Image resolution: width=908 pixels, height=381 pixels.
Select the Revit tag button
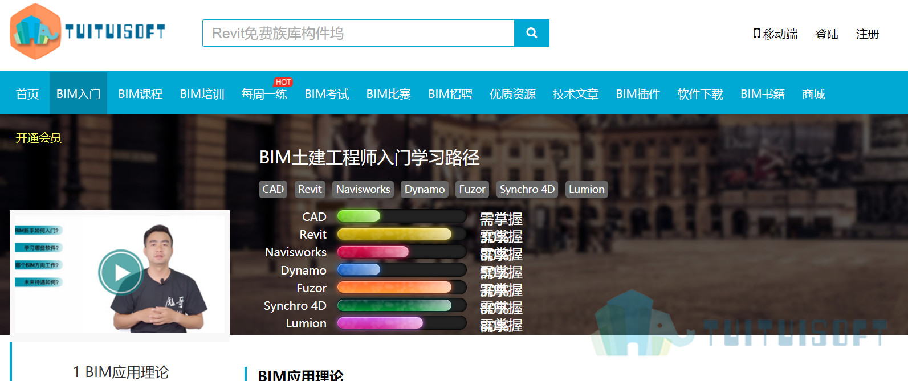pyautogui.click(x=310, y=189)
